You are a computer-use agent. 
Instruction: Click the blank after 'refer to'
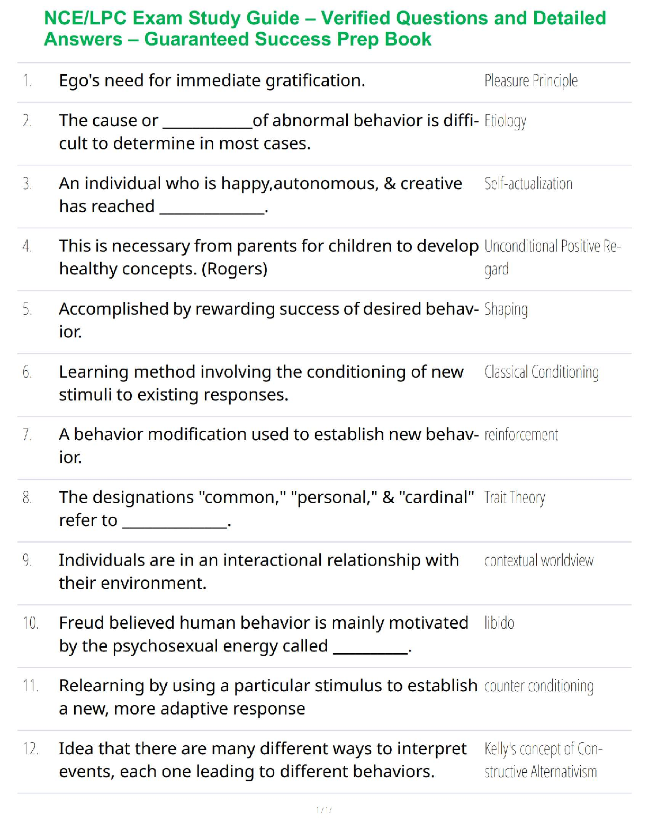tap(175, 524)
